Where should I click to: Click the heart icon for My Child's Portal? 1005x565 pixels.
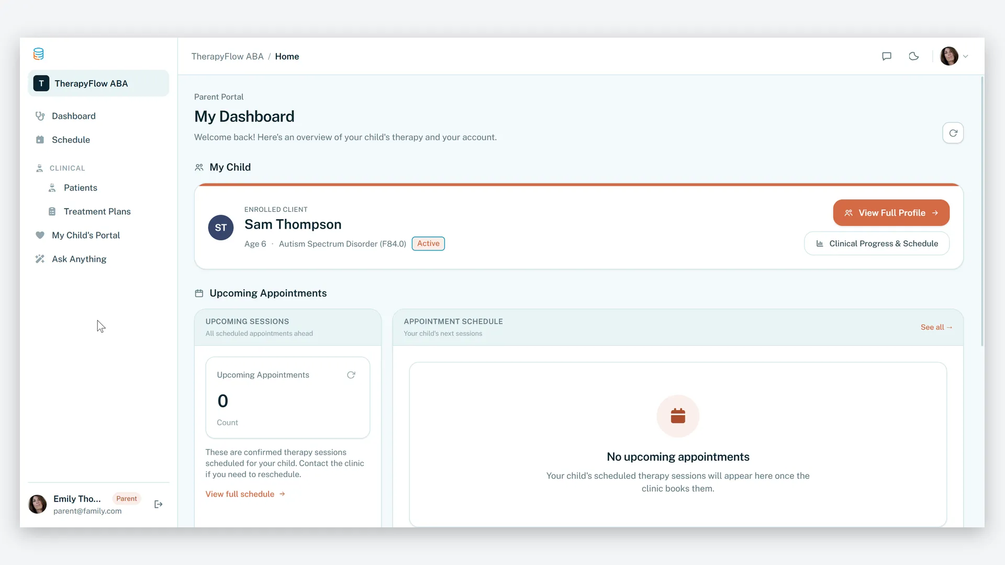[x=40, y=235]
